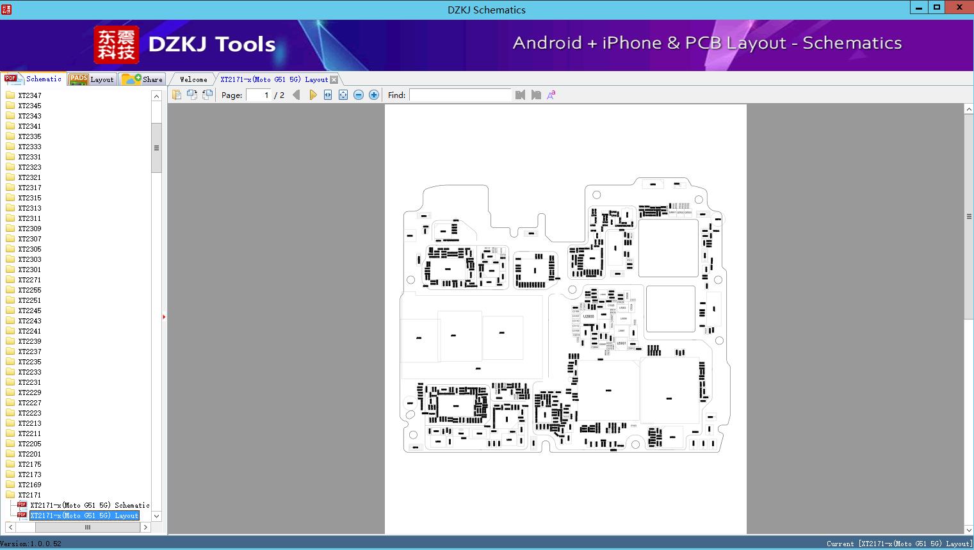The image size is (974, 550).
Task: Click the tree panel scroll up arrow
Action: click(156, 96)
